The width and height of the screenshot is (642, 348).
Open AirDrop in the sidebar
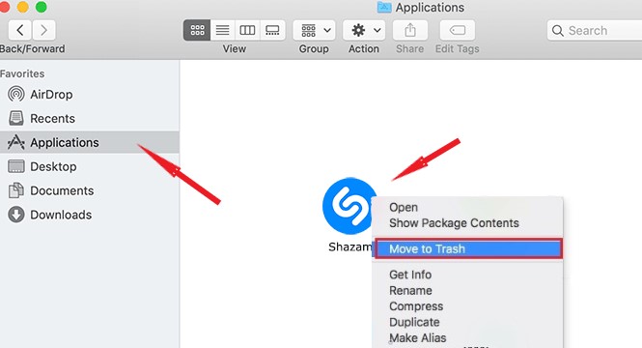pos(89,95)
